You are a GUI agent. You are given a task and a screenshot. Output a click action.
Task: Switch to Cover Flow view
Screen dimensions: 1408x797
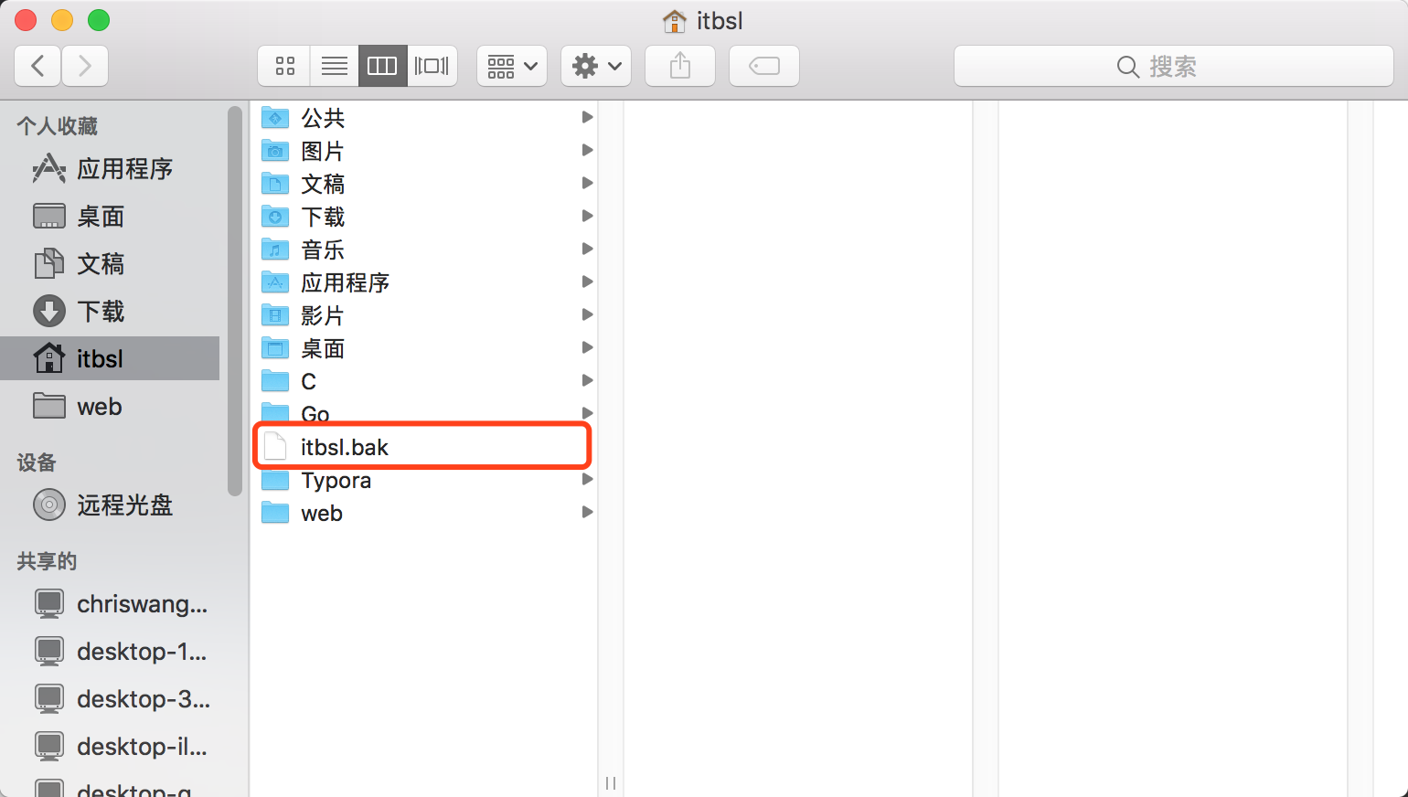tap(432, 66)
